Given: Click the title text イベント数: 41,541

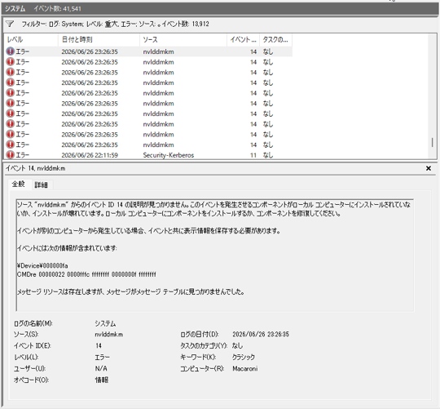Looking at the screenshot, I should (58, 9).
